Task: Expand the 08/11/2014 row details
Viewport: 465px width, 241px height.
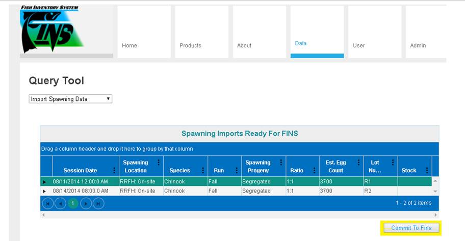Action: [44, 182]
